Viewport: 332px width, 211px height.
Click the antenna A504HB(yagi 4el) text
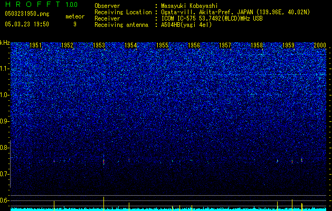186,25
